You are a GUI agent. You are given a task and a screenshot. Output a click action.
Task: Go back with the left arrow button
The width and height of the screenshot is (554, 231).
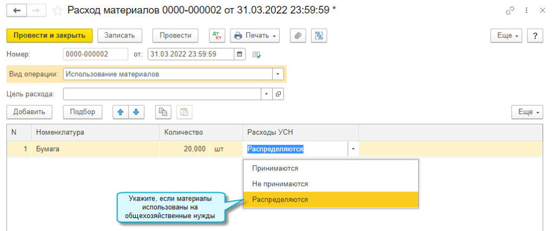(17, 11)
